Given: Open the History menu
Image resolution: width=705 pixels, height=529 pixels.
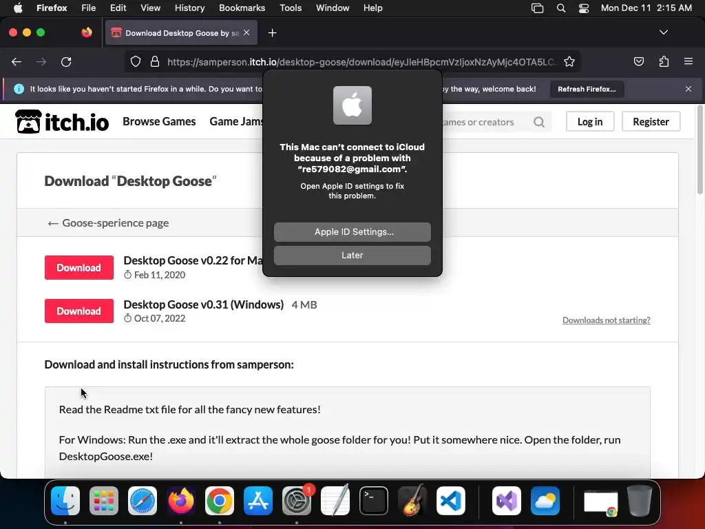Looking at the screenshot, I should click(189, 8).
